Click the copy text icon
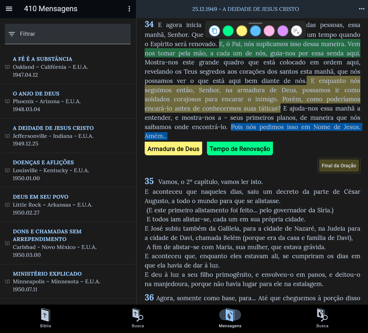Viewport: 368px width, 333px height. [x=214, y=31]
